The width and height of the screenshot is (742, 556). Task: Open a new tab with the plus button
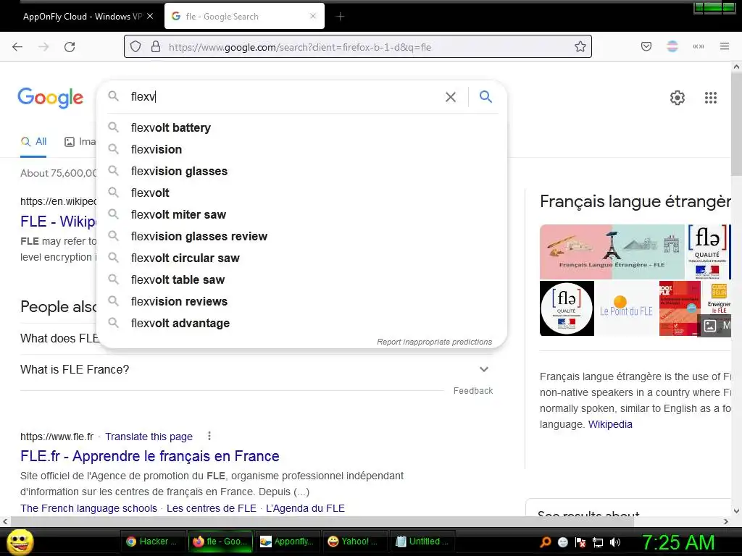[x=340, y=17]
